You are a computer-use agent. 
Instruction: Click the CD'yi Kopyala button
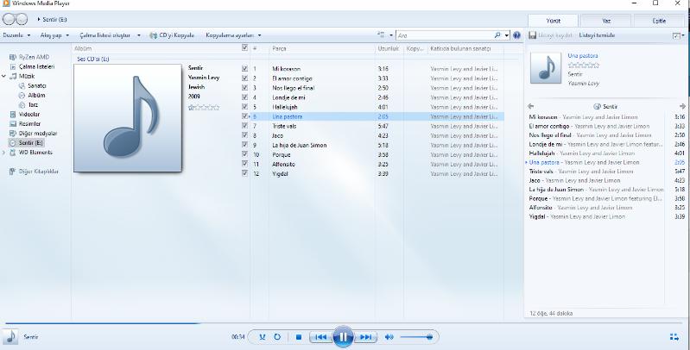tap(174, 36)
